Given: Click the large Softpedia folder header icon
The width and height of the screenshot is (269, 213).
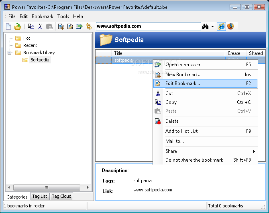Looking at the screenshot, I should (106, 40).
